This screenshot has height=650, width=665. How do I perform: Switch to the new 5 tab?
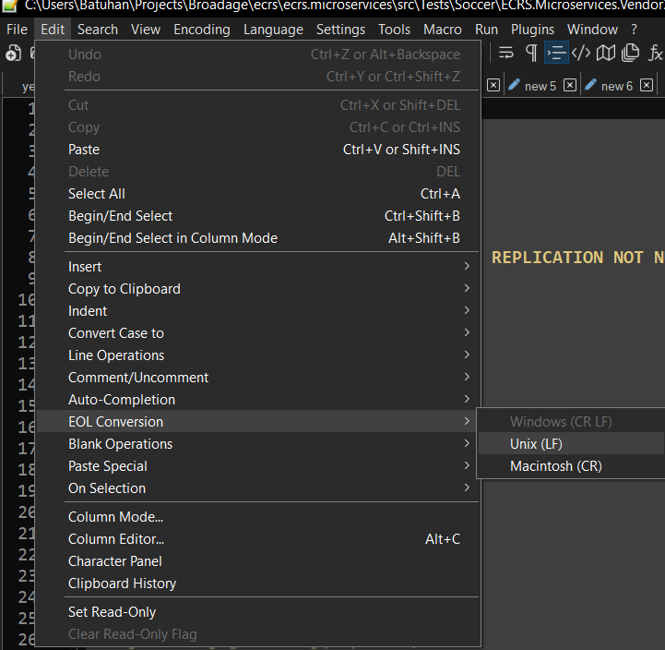(540, 86)
